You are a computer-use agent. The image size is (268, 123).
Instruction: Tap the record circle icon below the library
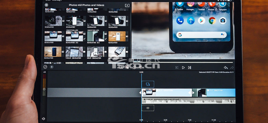tap(52, 67)
